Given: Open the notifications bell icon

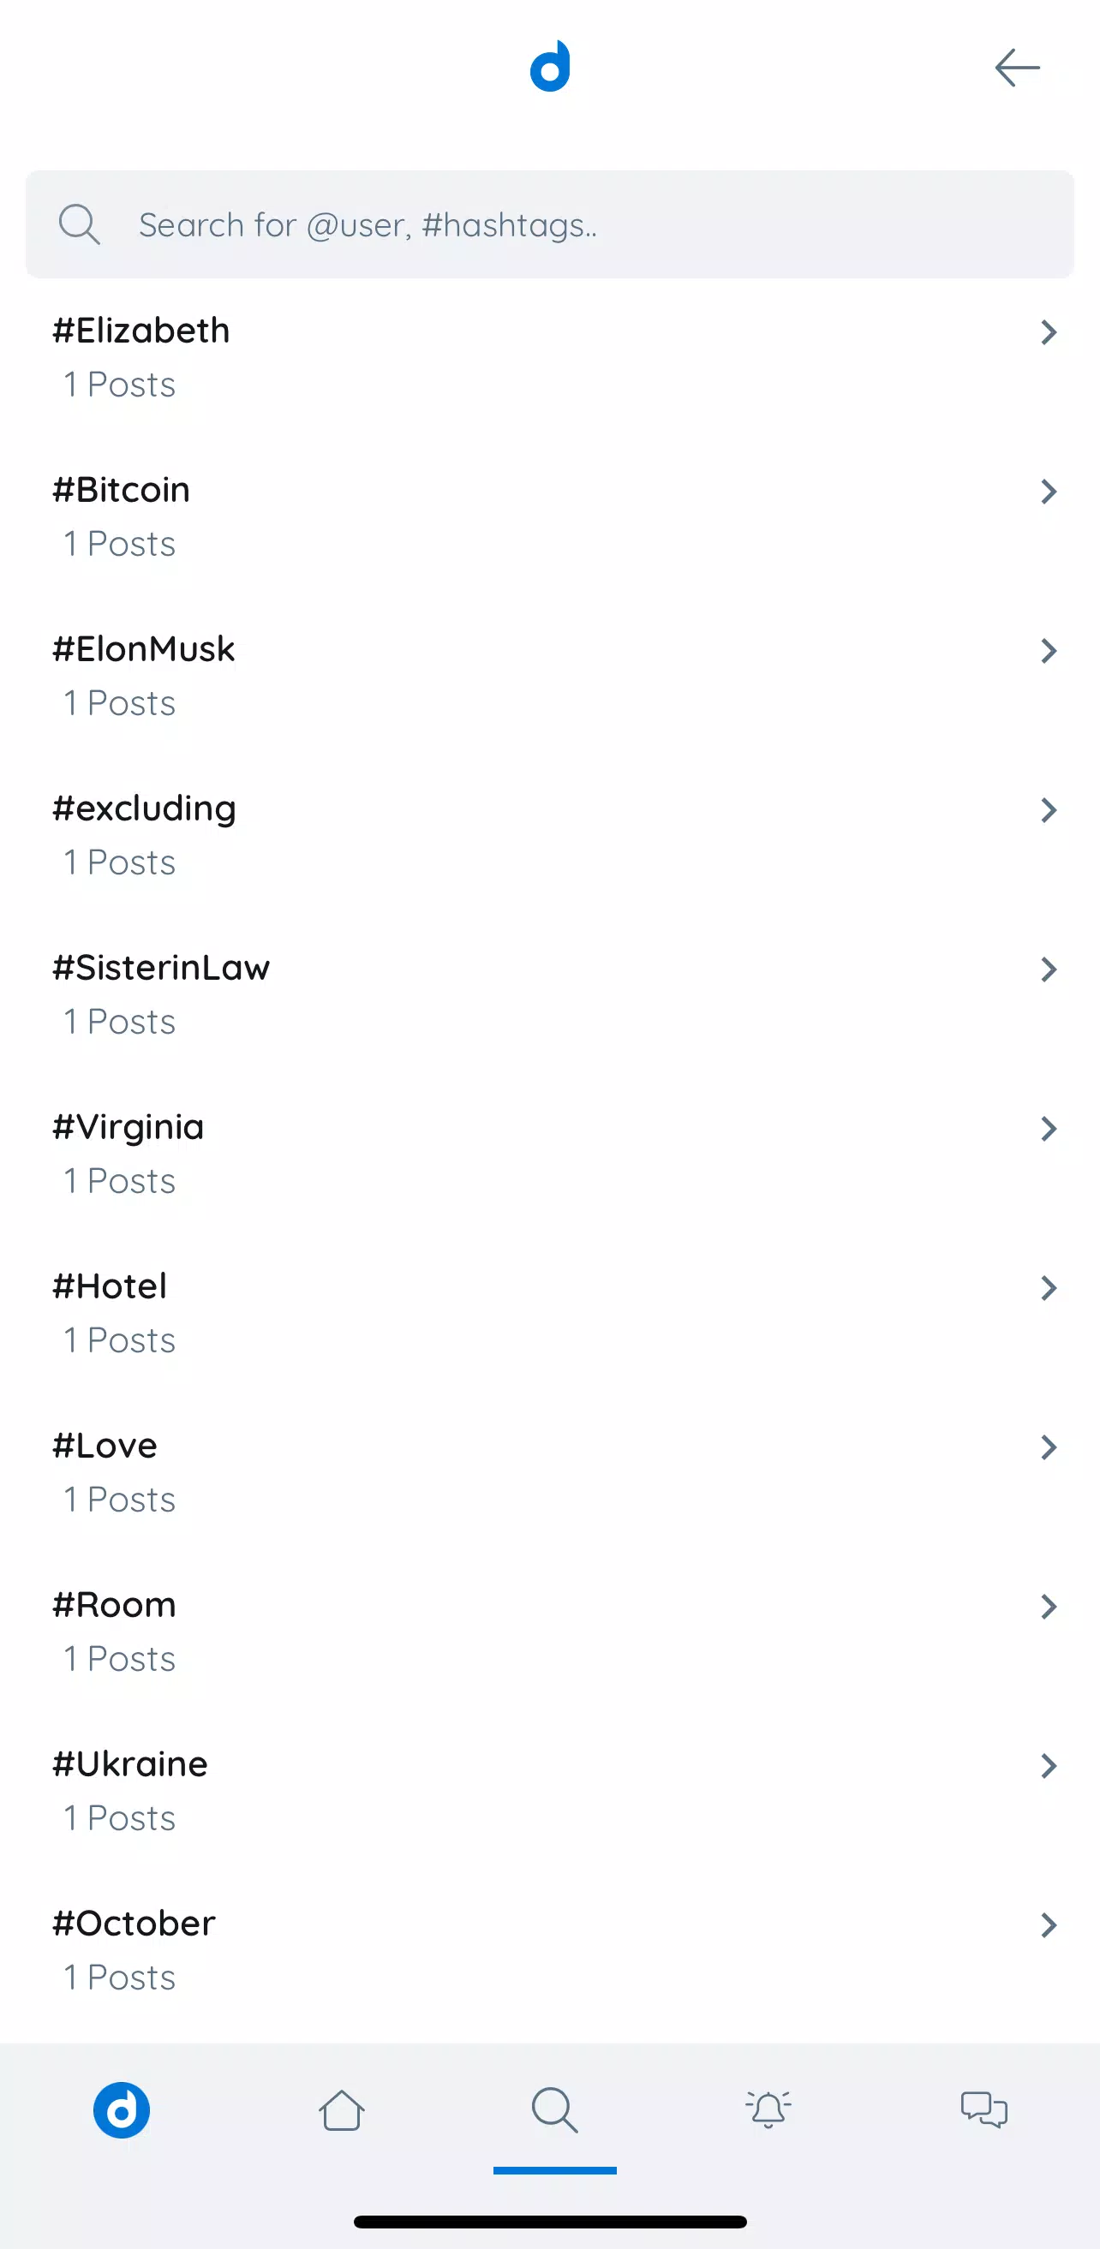Looking at the screenshot, I should [x=768, y=2109].
